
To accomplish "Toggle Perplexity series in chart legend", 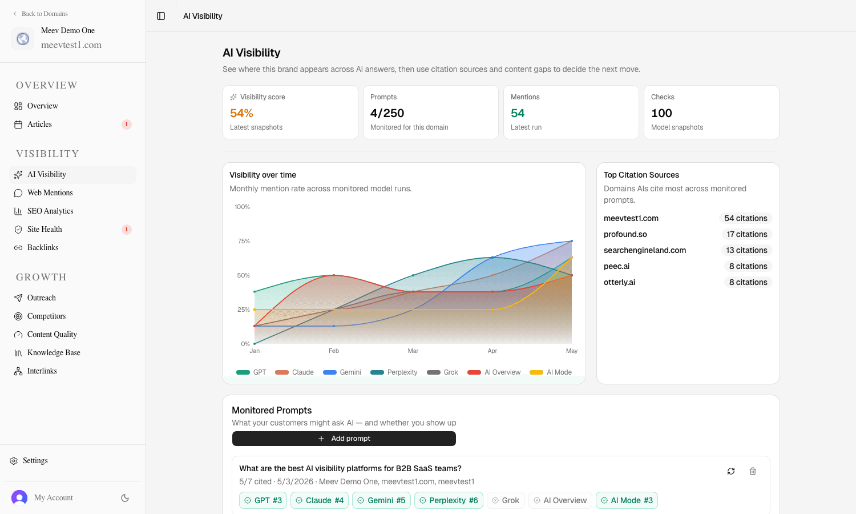I will point(394,372).
